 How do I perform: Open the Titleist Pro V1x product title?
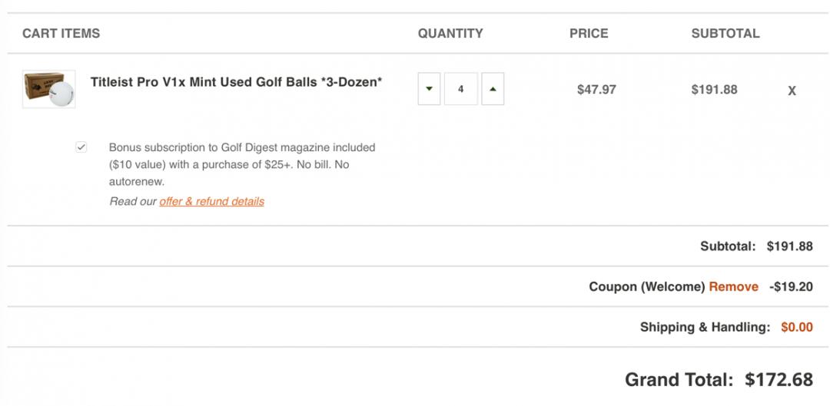coord(236,82)
